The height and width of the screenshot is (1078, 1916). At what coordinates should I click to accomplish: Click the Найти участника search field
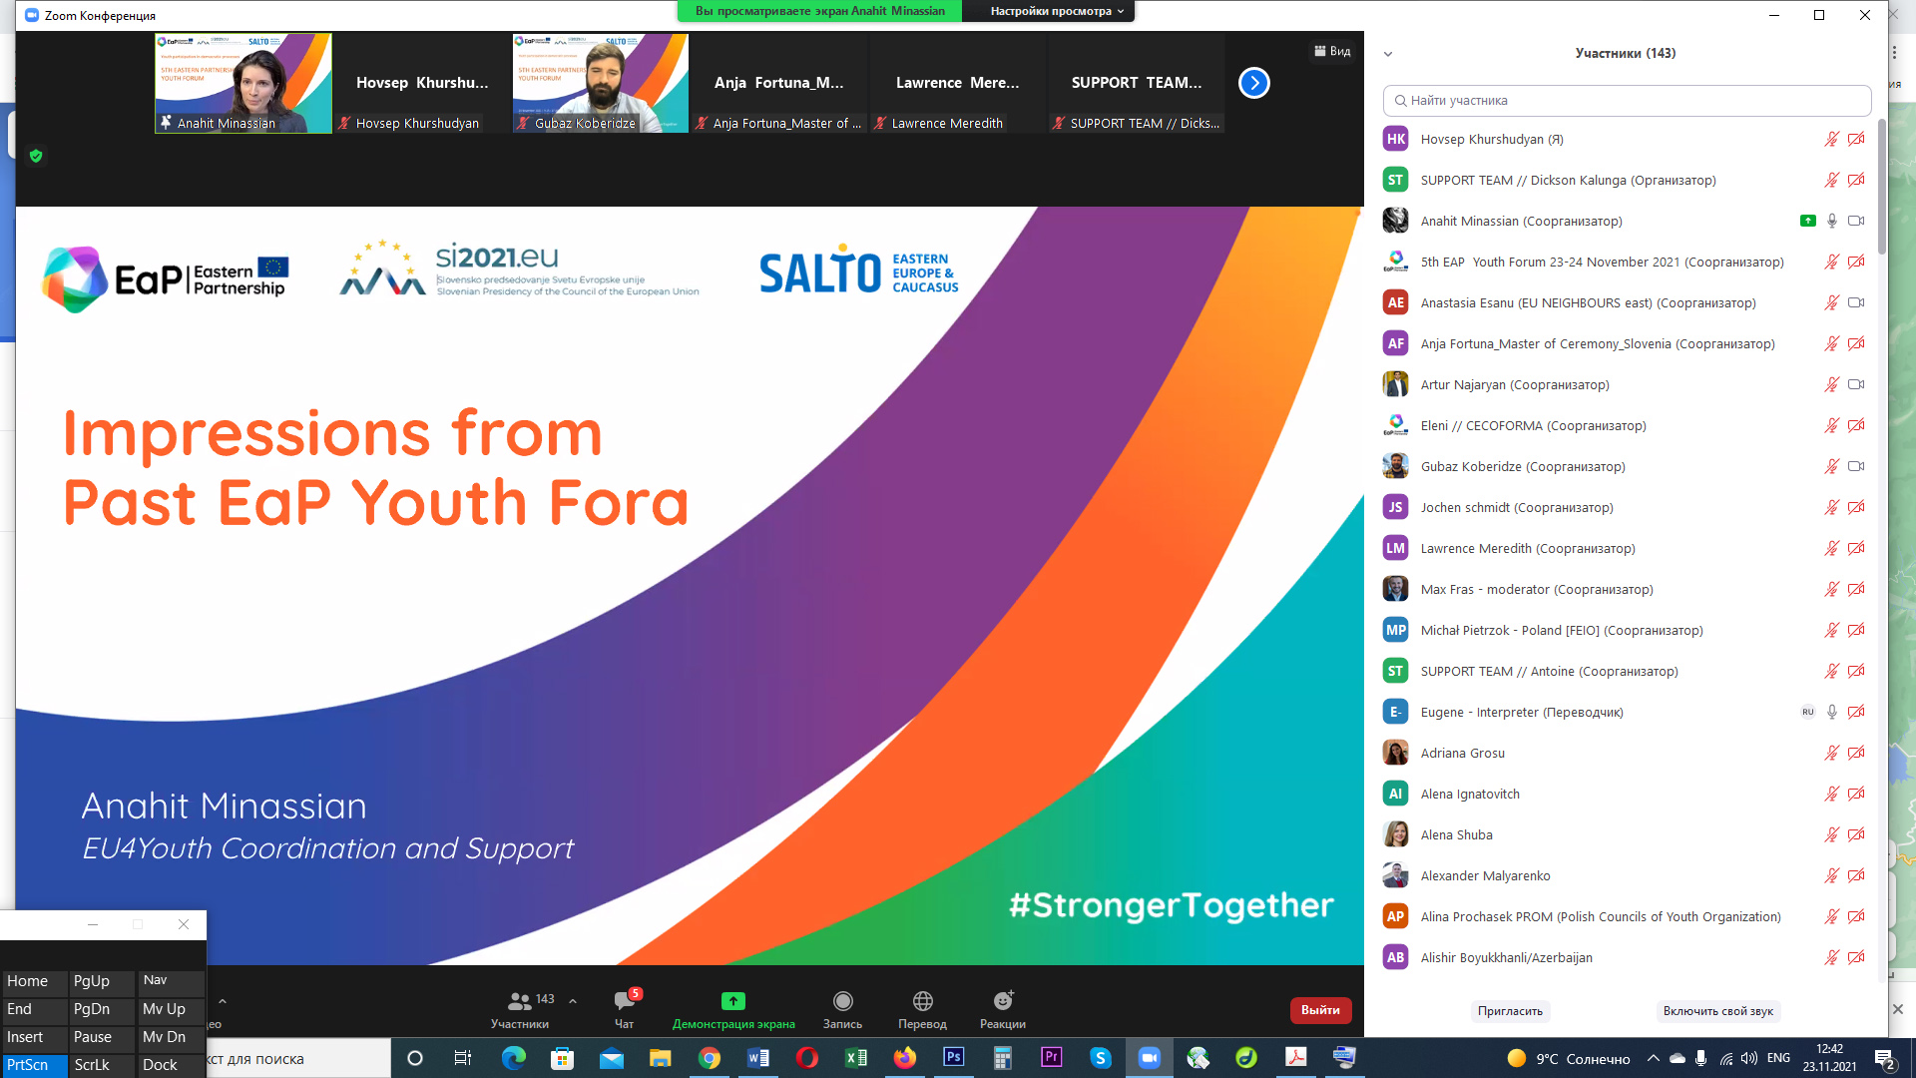tap(1627, 100)
